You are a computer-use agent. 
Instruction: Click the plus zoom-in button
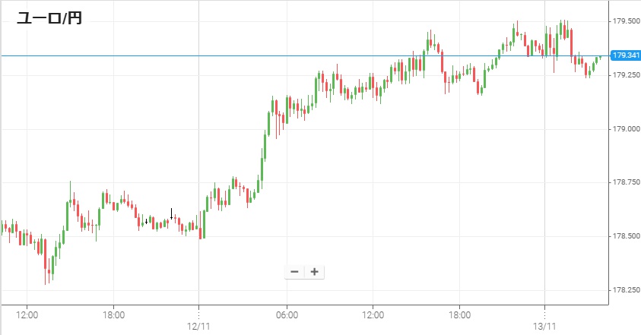pos(314,272)
